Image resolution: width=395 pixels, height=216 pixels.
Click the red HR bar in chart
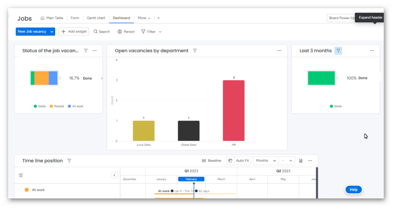[x=234, y=111]
